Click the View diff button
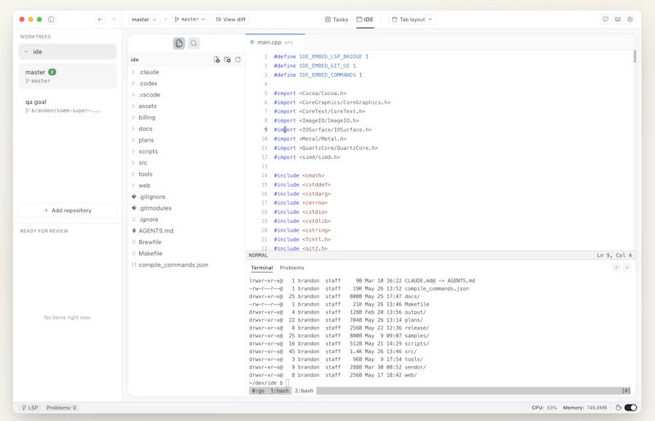 point(231,19)
